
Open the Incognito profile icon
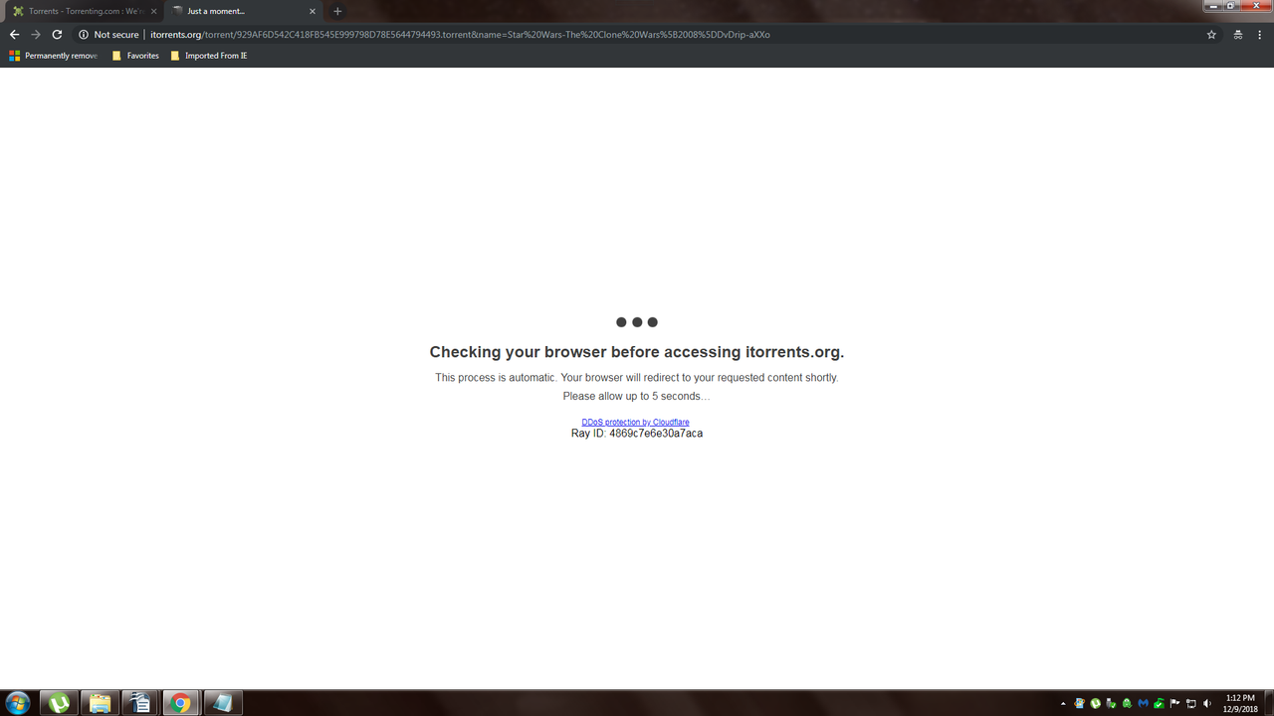click(1238, 34)
